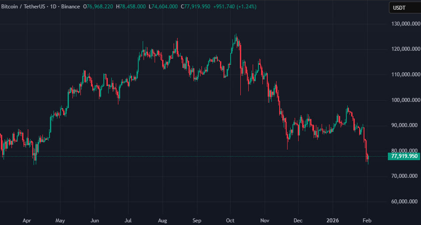Open the USDT currency dropdown
Screen dimensions: 421x225
pos(404,7)
